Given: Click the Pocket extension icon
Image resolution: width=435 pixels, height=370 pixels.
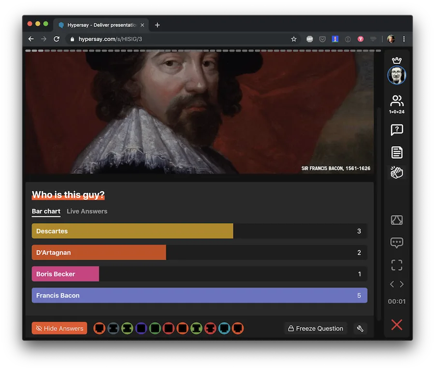Looking at the screenshot, I should click(322, 39).
